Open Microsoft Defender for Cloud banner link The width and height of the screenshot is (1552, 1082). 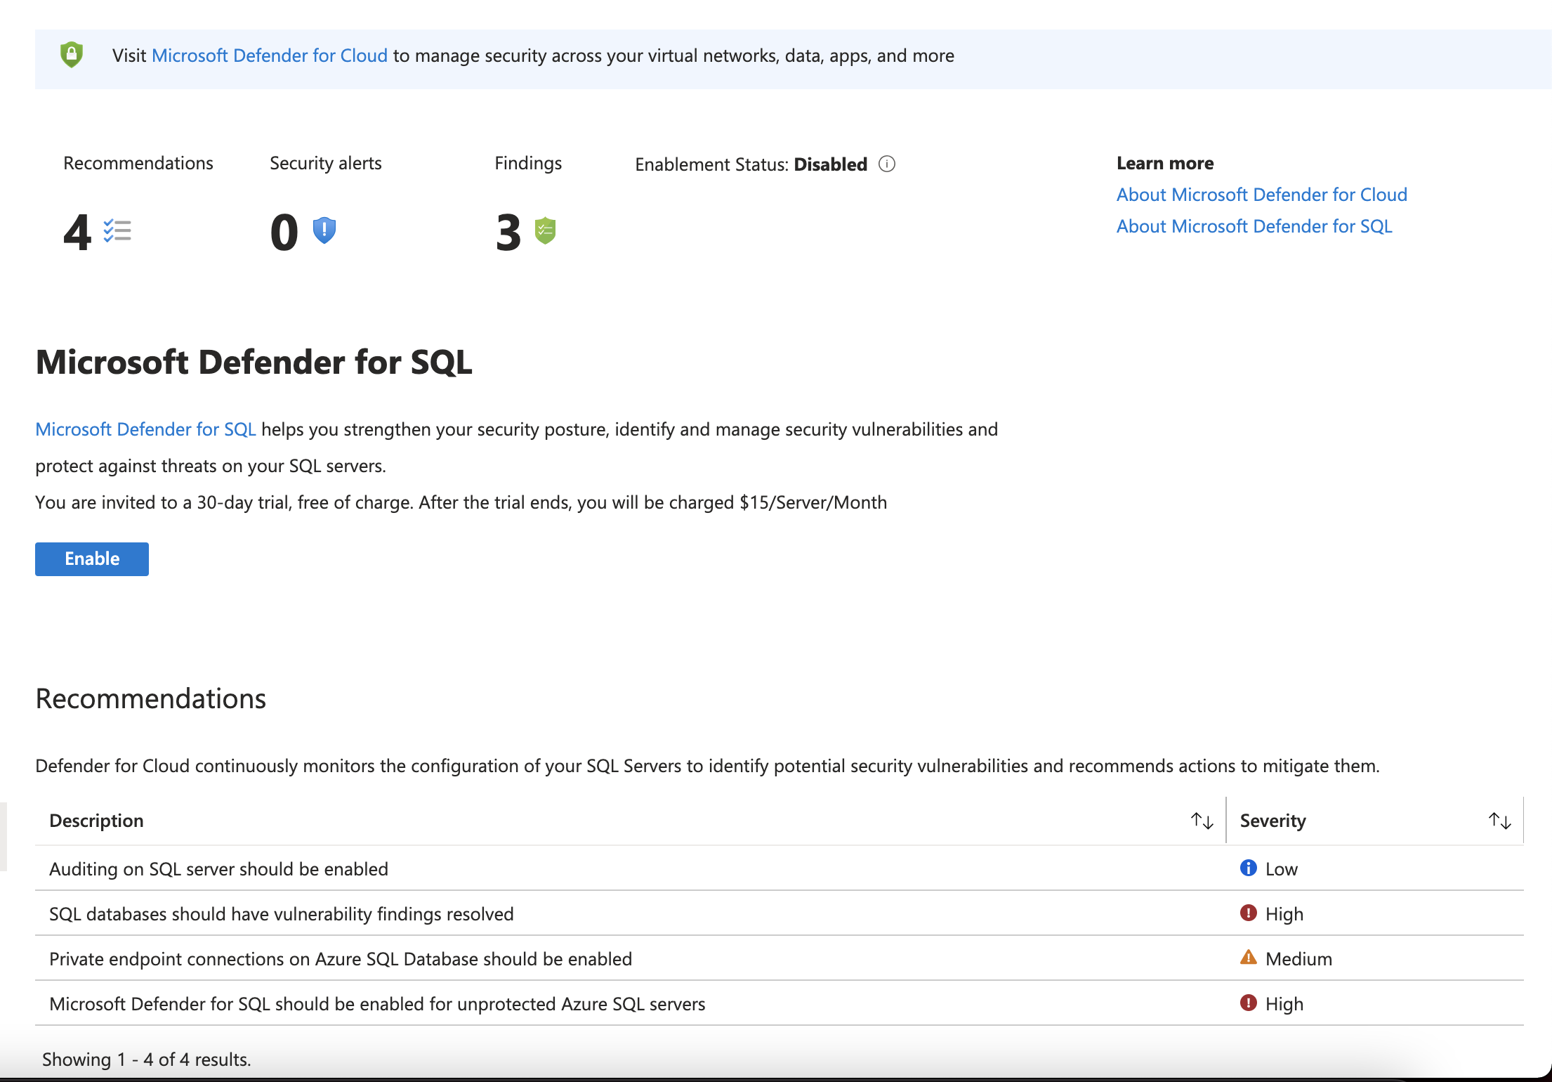pyautogui.click(x=270, y=56)
